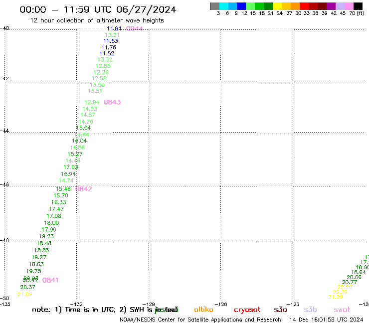Click the altimeter wave heights subtitle
369x324 pixels.
pos(97,20)
